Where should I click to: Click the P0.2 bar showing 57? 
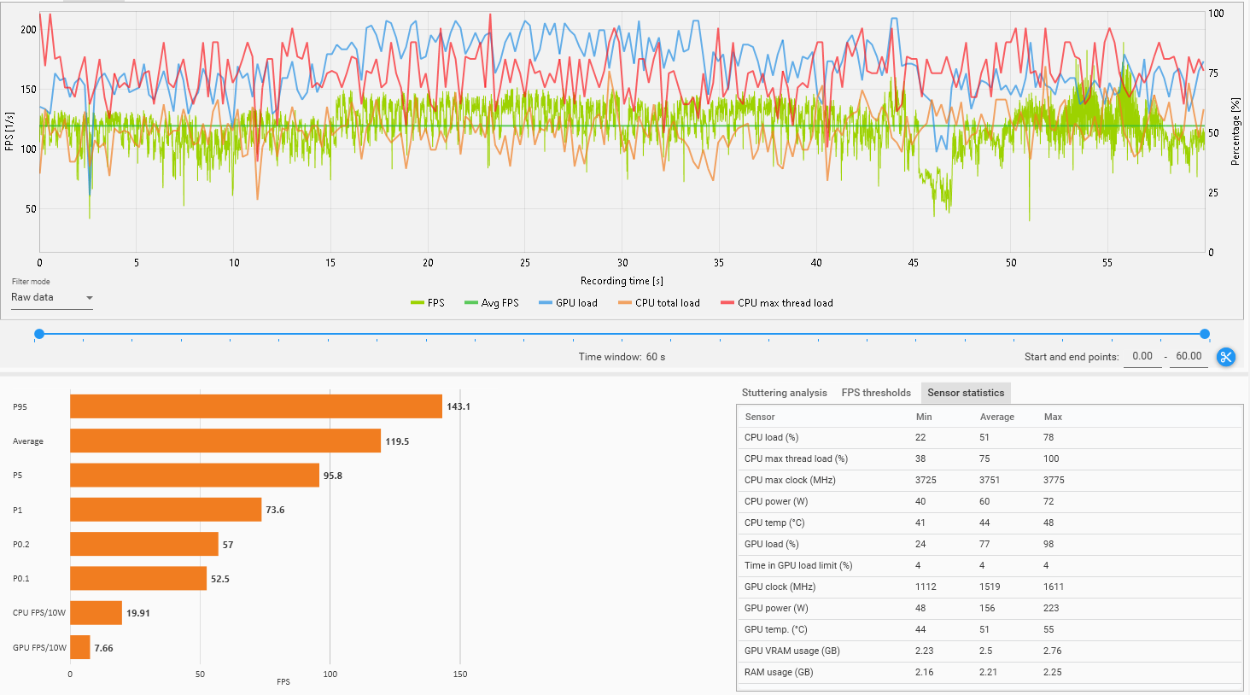(x=144, y=544)
